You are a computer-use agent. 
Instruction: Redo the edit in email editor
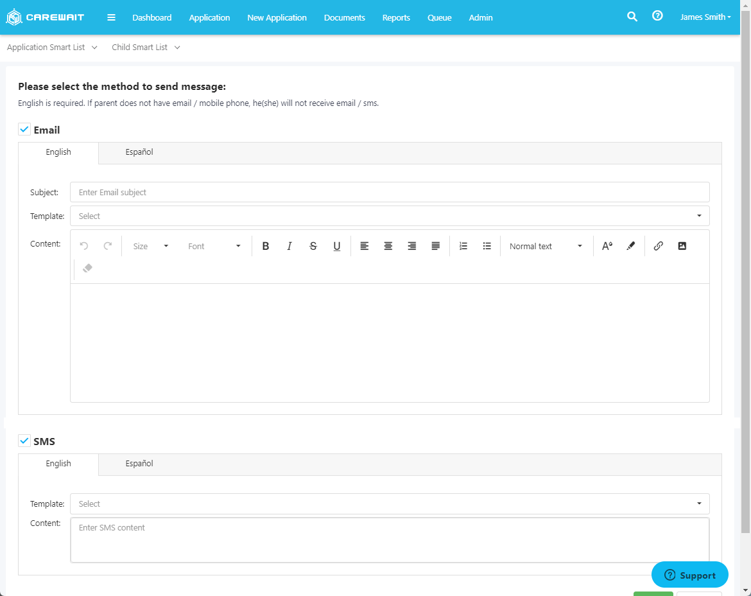coord(108,246)
